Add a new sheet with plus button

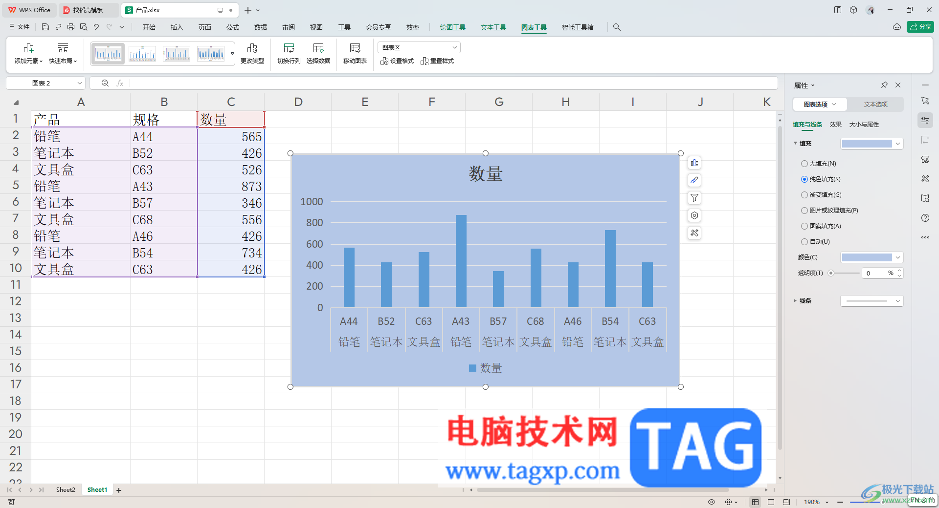[118, 490]
